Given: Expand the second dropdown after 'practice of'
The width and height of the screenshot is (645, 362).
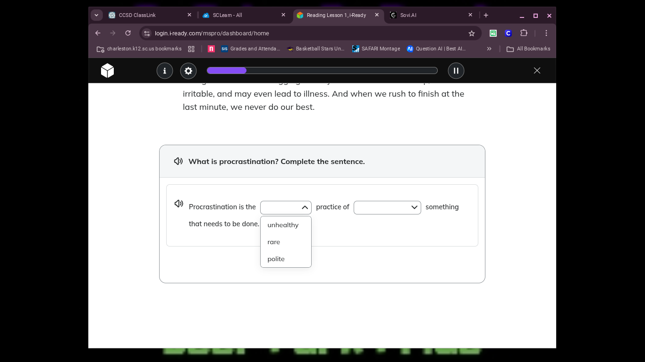Looking at the screenshot, I should tap(387, 207).
